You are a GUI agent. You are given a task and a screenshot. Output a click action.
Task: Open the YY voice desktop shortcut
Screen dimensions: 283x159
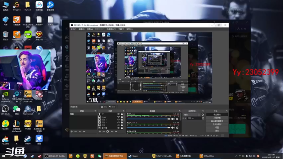(28, 125)
